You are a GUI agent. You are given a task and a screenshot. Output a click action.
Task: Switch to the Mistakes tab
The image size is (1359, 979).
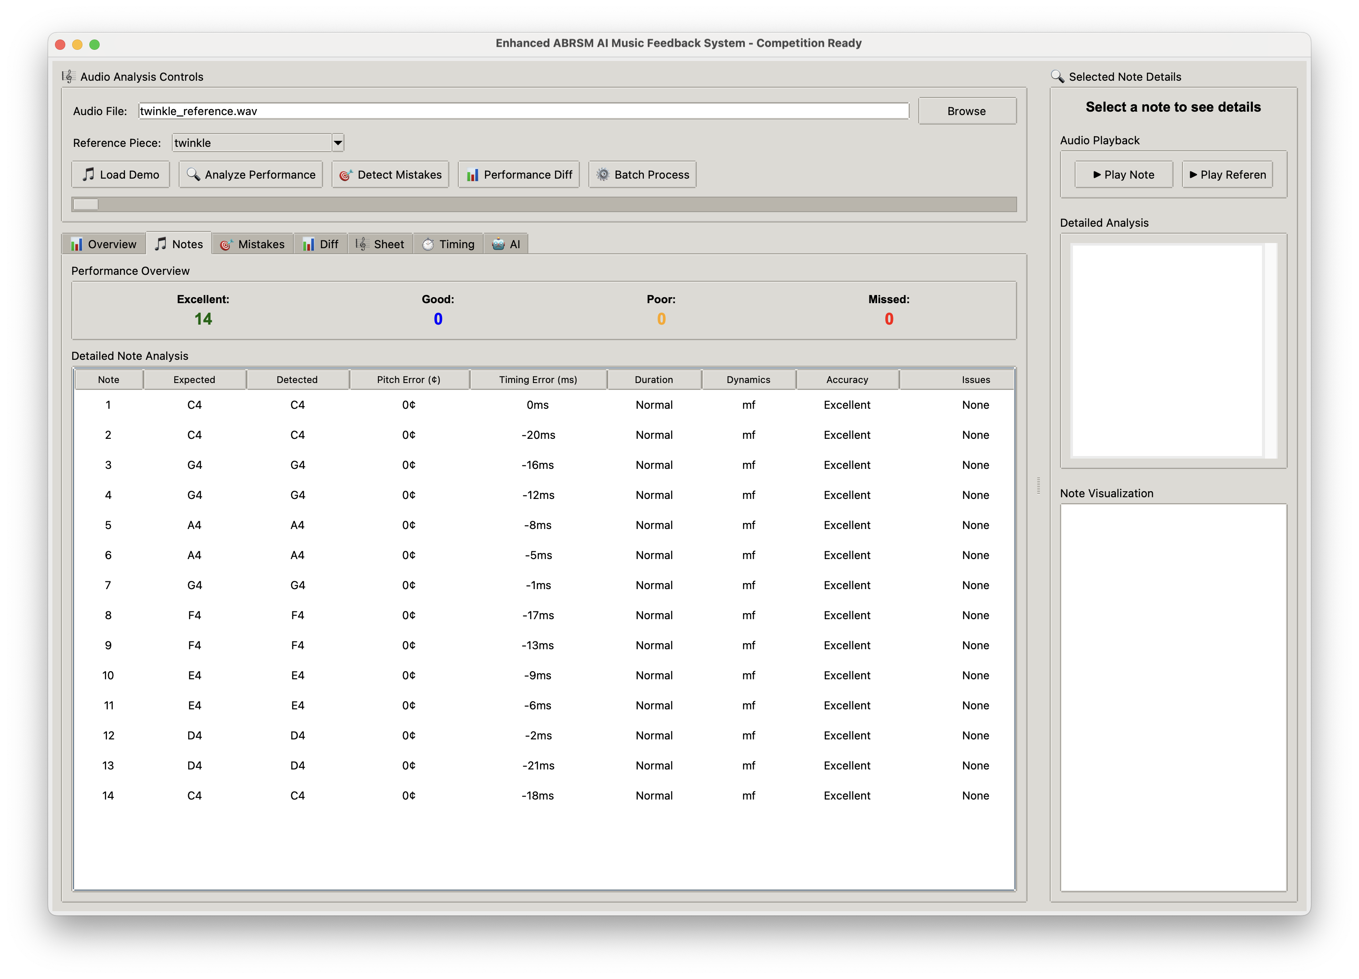point(252,244)
